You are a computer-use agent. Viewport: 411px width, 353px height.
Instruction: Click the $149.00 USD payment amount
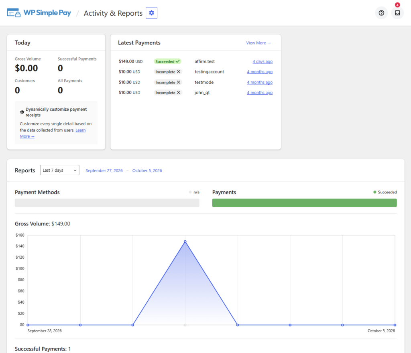click(x=130, y=61)
